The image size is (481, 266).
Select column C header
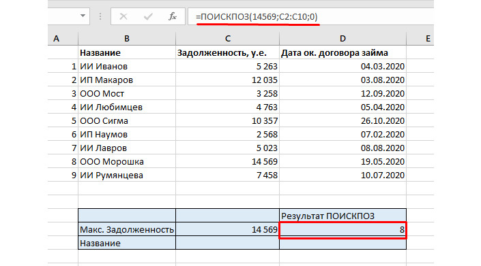coord(228,39)
